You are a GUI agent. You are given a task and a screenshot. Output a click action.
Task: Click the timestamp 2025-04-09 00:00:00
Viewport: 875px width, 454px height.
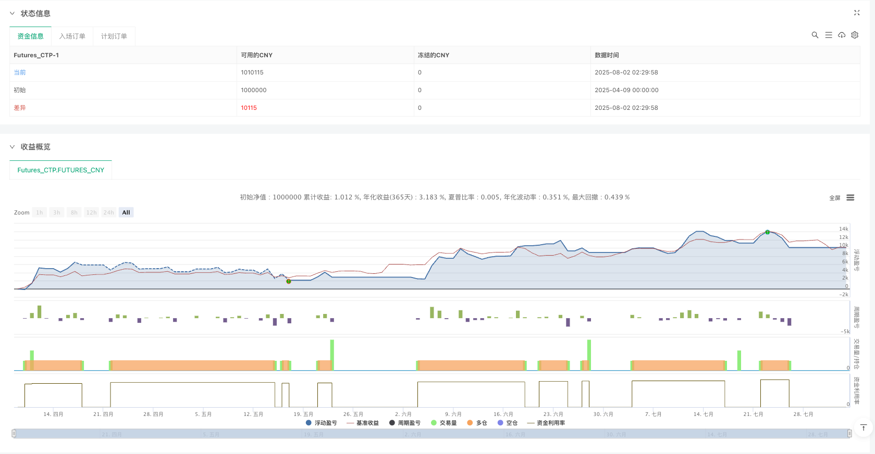click(x=626, y=90)
